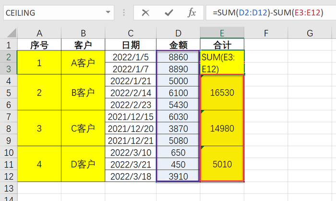This screenshot has height=201, width=336.
Task: Select row 7 header
Action: [x=8, y=117]
